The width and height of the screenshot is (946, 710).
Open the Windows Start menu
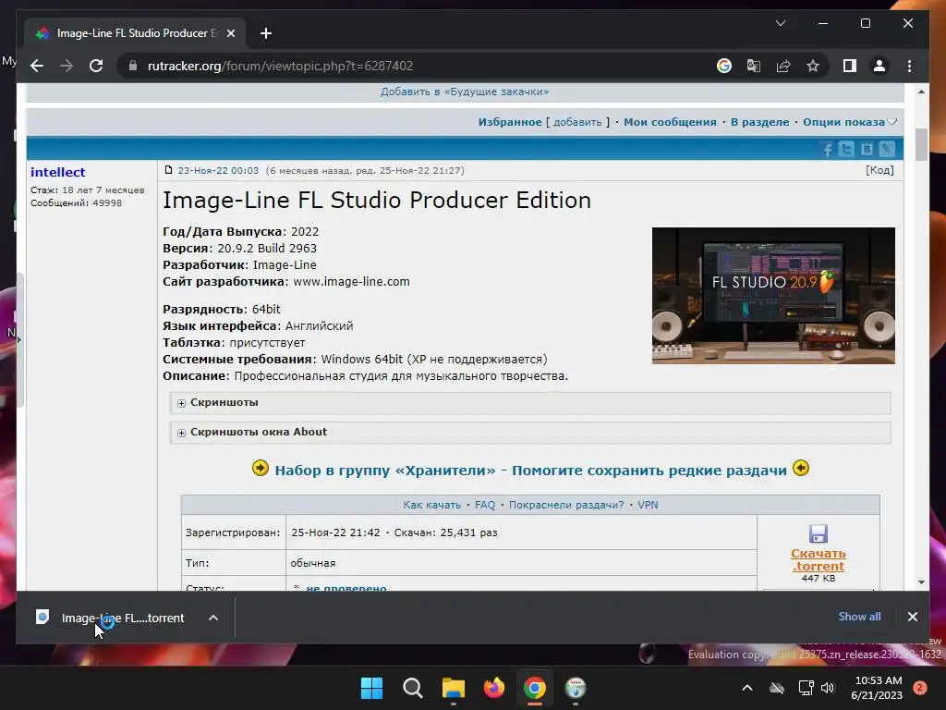pos(371,688)
